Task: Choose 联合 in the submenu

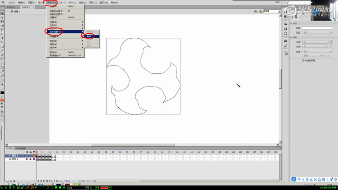Action: click(x=89, y=36)
